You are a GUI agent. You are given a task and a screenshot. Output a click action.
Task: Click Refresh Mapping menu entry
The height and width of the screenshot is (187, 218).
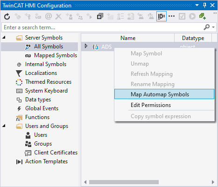pos(164,74)
